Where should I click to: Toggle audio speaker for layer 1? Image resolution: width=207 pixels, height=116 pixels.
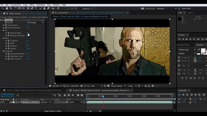4,102
